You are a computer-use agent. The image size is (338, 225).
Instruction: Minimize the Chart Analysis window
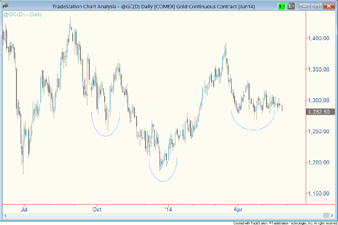coord(305,6)
